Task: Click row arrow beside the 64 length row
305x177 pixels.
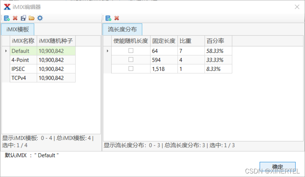Action: tap(108, 51)
